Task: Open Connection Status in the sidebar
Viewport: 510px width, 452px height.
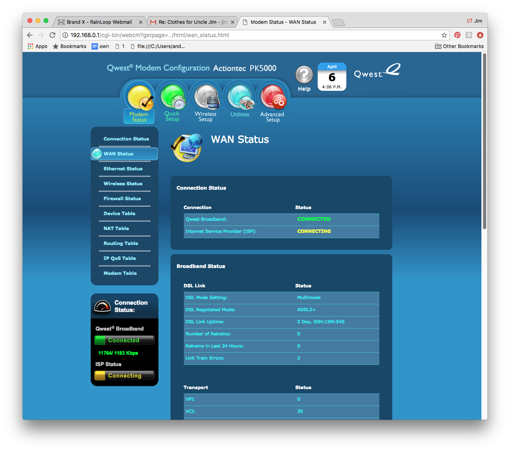Action: [x=126, y=139]
